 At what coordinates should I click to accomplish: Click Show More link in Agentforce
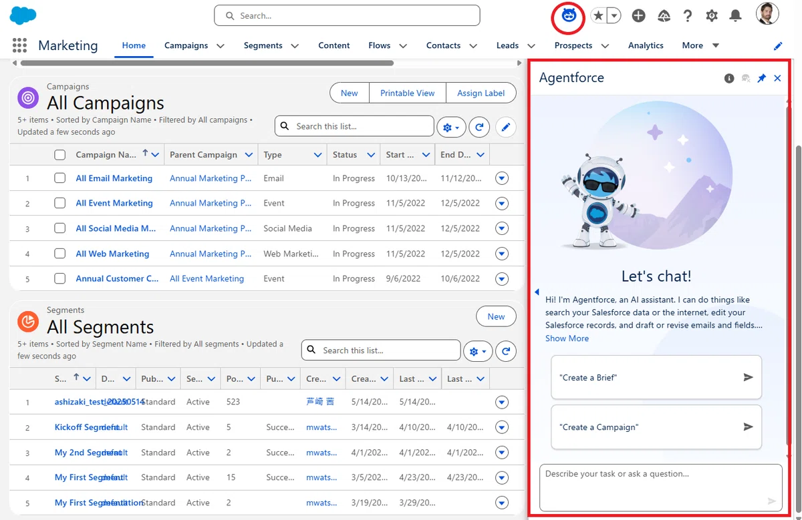tap(567, 338)
